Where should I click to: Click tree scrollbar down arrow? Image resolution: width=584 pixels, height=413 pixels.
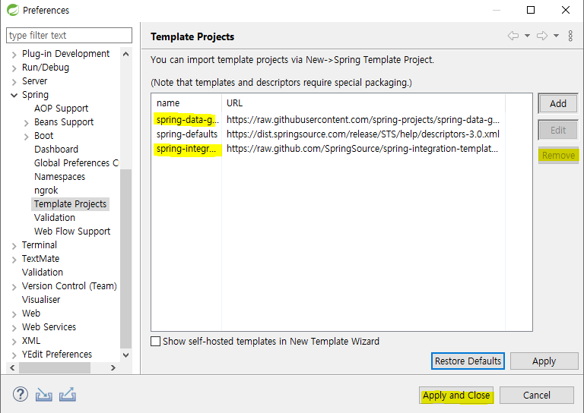pyautogui.click(x=126, y=355)
